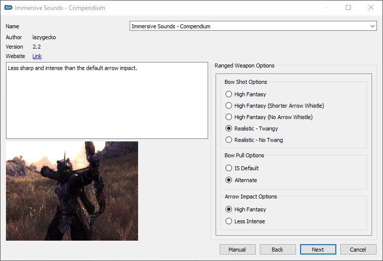Click author name lazygecko
The image size is (383, 261).
[x=44, y=37]
